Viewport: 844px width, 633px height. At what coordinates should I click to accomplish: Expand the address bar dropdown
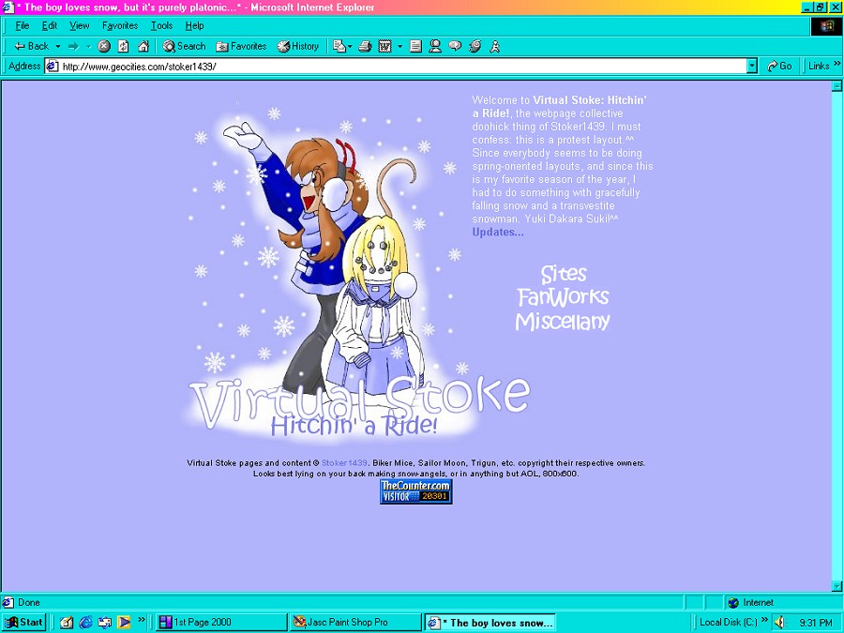[x=752, y=67]
